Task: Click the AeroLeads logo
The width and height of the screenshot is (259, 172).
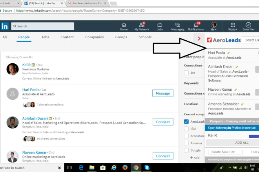Action: pyautogui.click(x=224, y=40)
